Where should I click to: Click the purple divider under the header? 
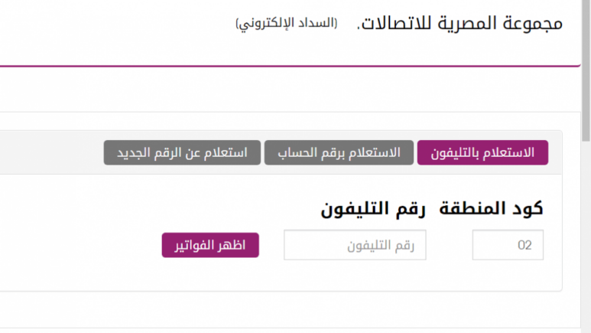291,66
